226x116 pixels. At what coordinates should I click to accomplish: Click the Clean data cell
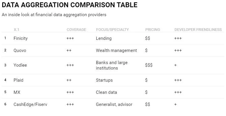[x=106, y=92]
